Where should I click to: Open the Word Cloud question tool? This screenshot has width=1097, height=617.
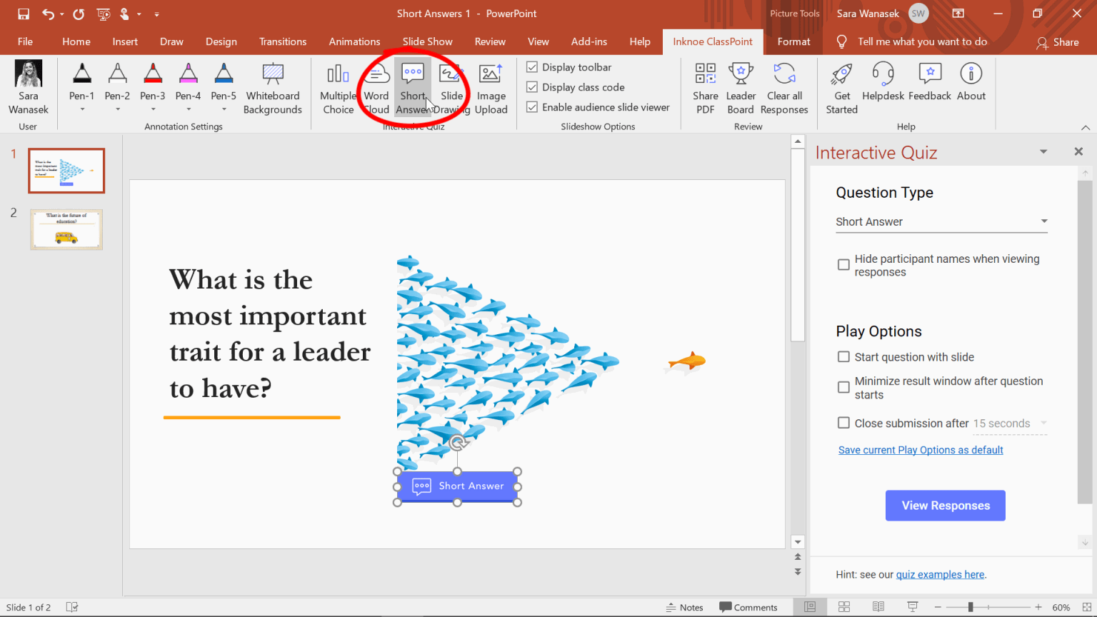[x=376, y=87]
